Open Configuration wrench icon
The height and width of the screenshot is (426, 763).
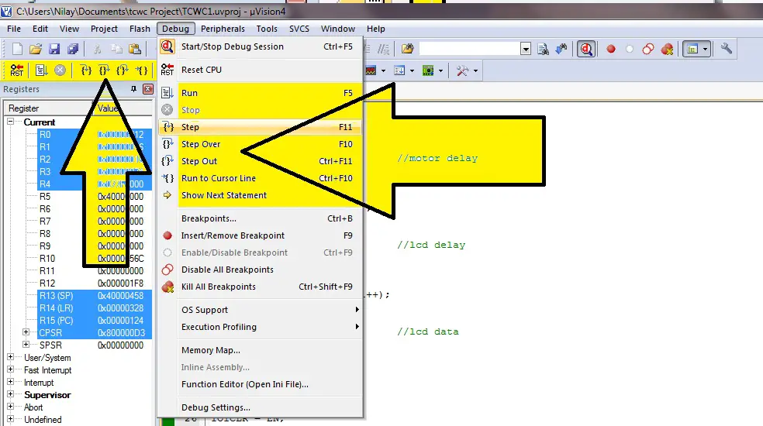727,49
